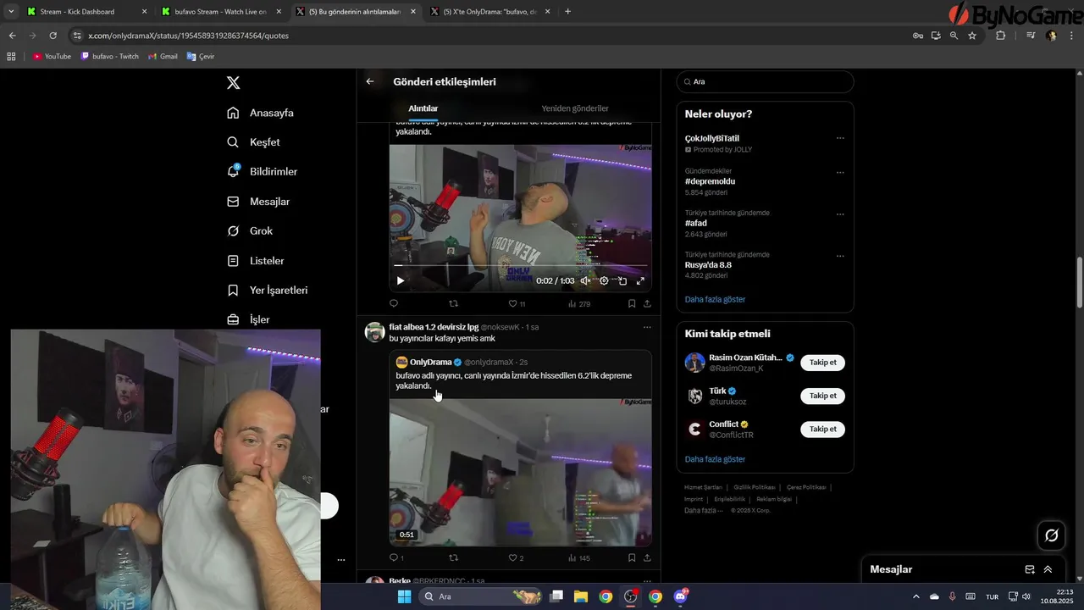Screen dimensions: 1084x610
Task: Open Keşfet in the X sidebar
Action: click(254, 142)
